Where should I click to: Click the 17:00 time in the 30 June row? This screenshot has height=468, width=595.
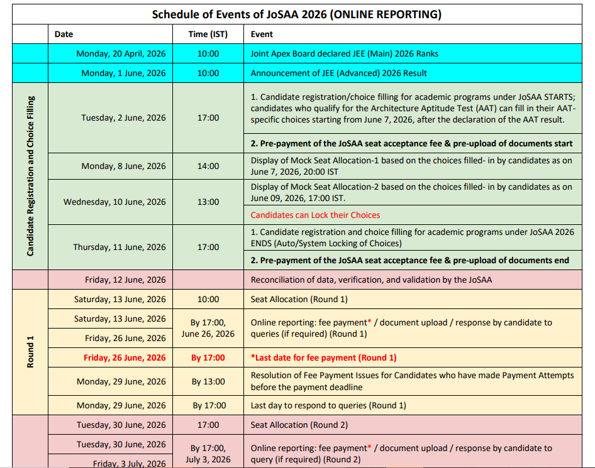click(208, 425)
